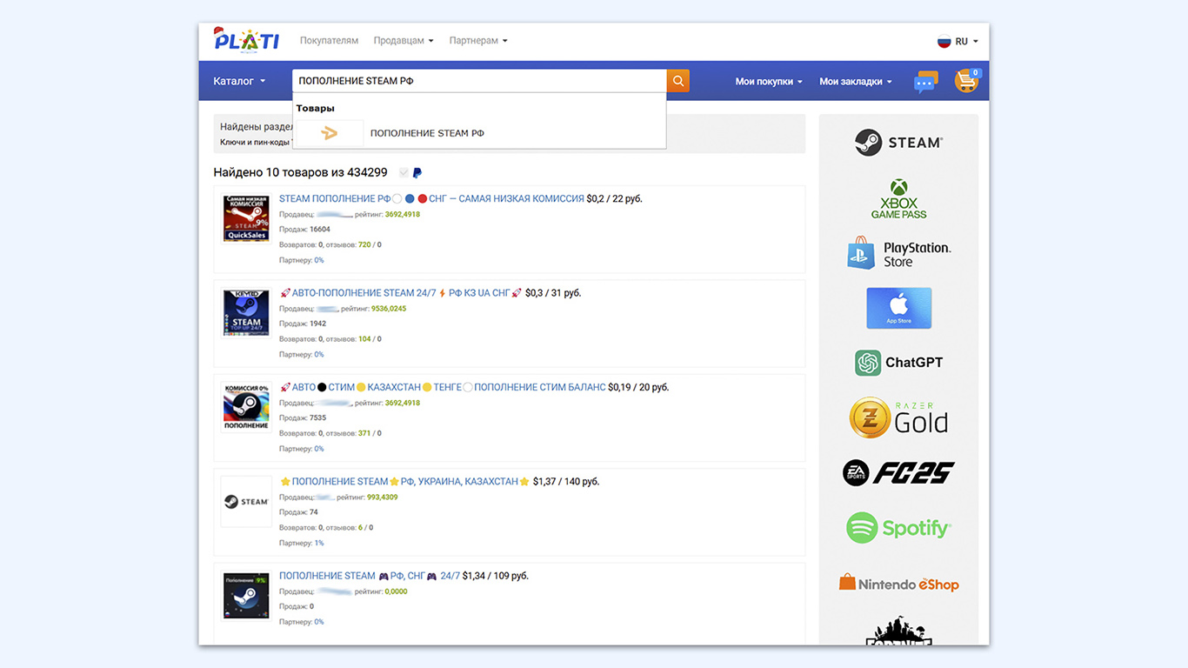Open the Мои закладки dropdown
The image size is (1188, 668).
tap(856, 82)
